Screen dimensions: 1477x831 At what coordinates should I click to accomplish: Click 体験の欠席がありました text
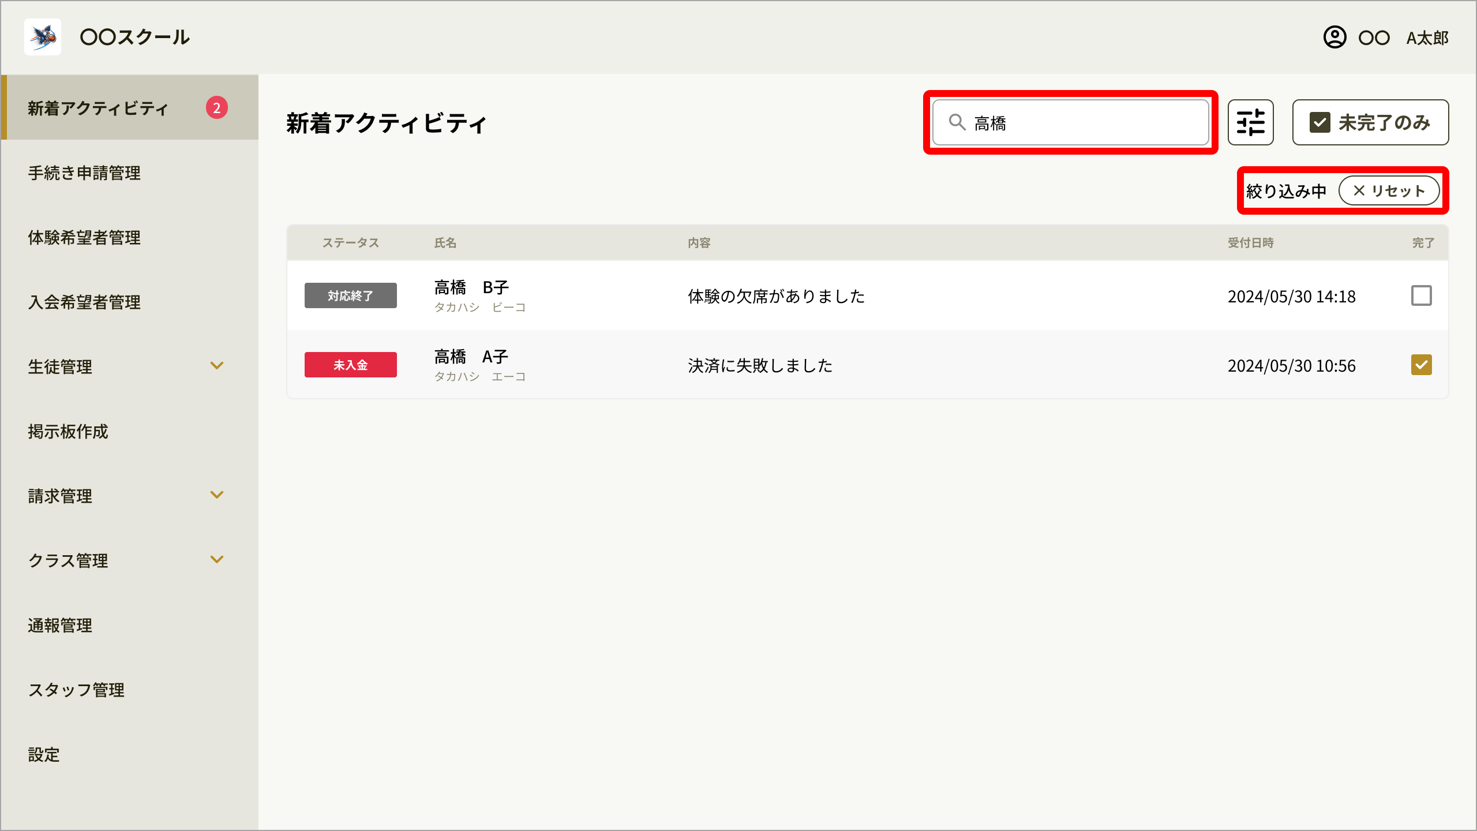[x=776, y=296]
